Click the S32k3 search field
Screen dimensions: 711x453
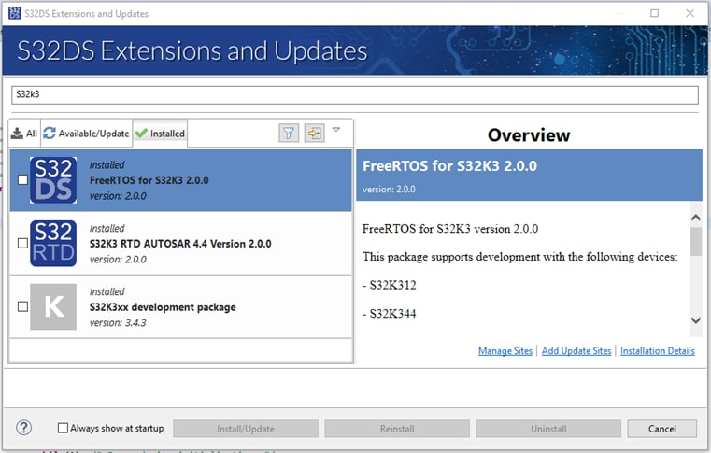354,95
